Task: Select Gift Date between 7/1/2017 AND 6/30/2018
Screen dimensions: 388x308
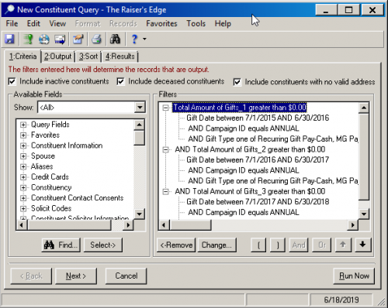Action: pos(258,202)
